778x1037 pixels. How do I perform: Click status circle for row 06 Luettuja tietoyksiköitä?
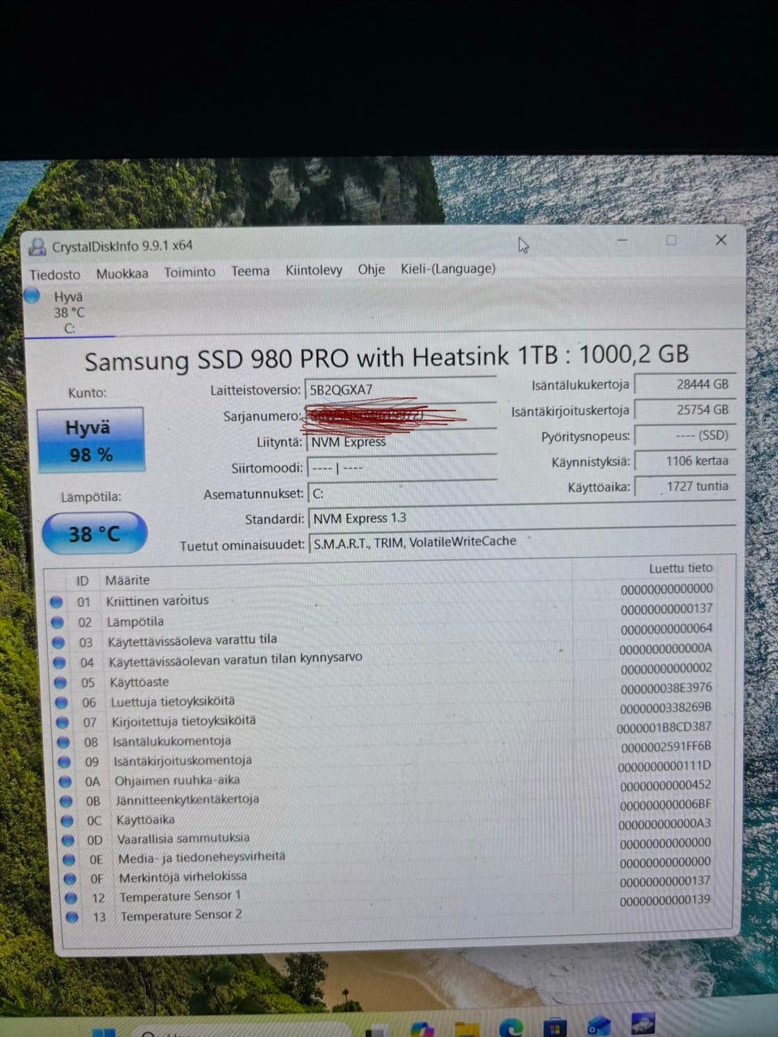point(62,703)
